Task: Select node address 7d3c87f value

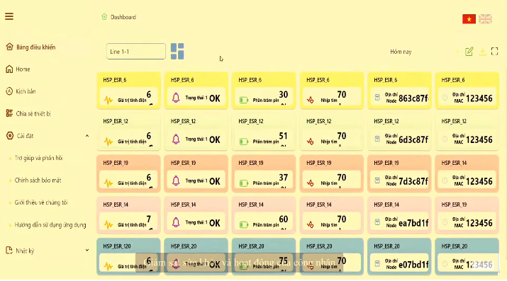Action: [x=413, y=181]
